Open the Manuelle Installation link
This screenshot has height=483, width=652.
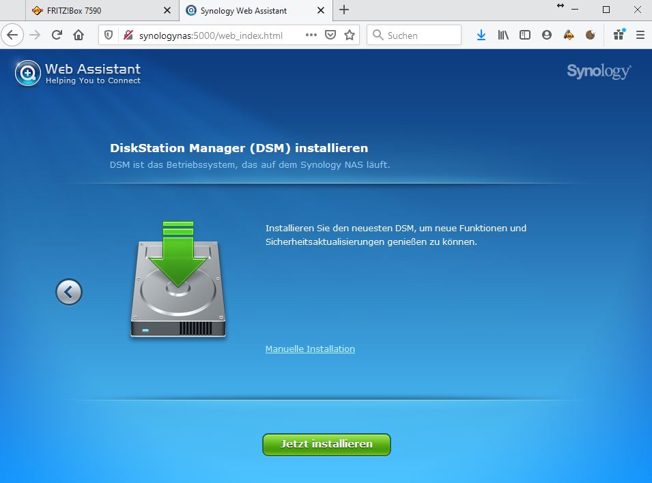tap(310, 349)
